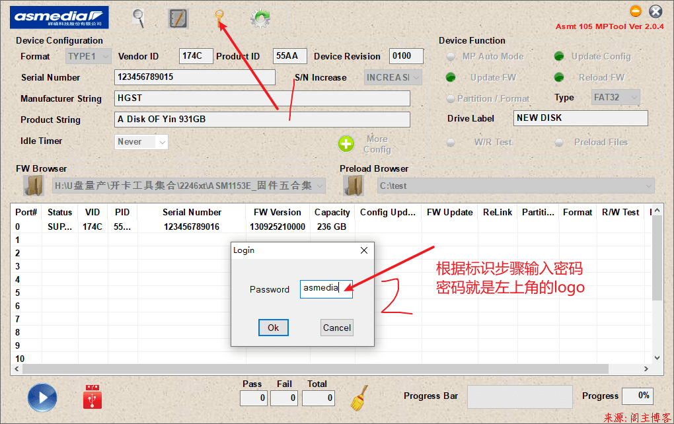Image resolution: width=674 pixels, height=424 pixels.
Task: Select FW version cell 130925210000
Action: (x=278, y=227)
